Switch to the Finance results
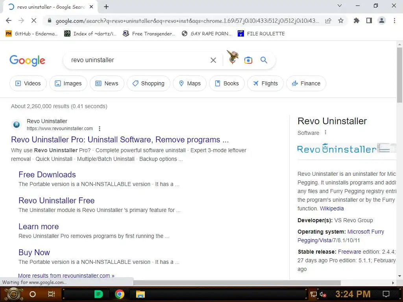The image size is (403, 302). pyautogui.click(x=306, y=83)
